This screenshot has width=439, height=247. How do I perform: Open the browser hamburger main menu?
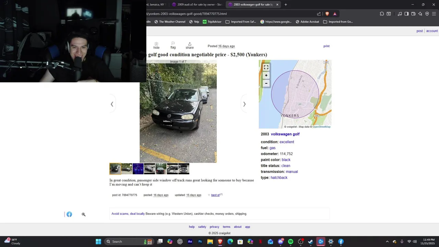(x=434, y=14)
